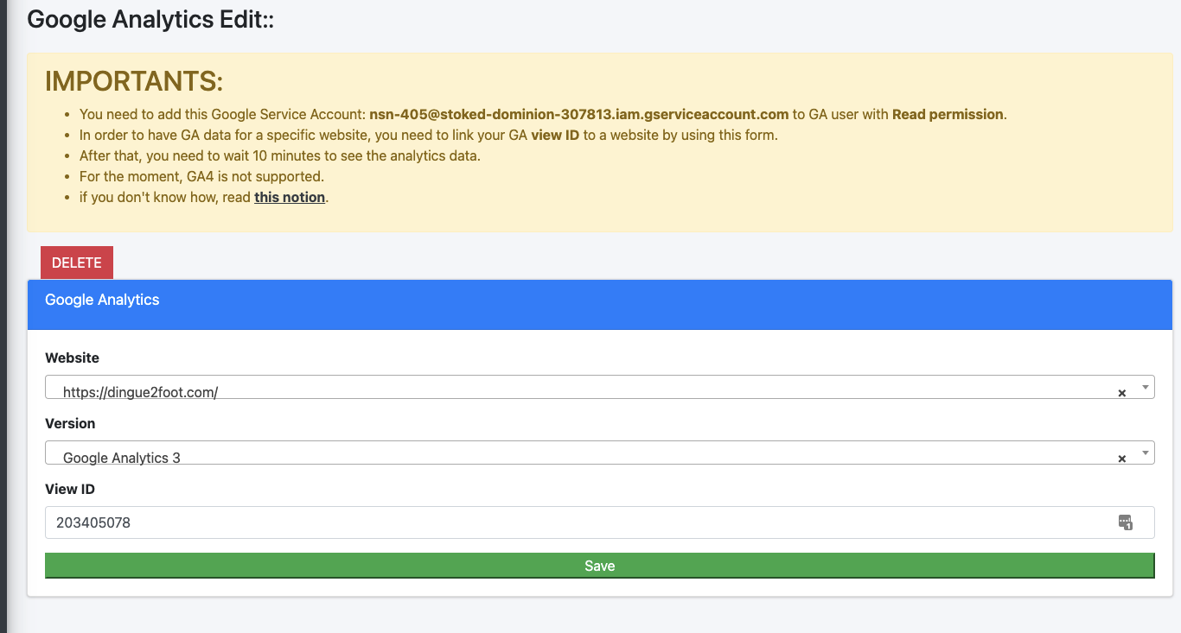Click the bold "Read permission" text
1181x633 pixels.
[948, 114]
